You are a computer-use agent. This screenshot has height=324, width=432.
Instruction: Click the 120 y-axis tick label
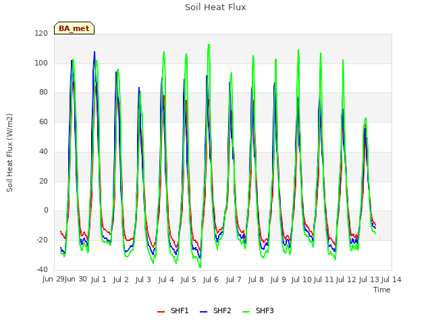[x=41, y=34]
